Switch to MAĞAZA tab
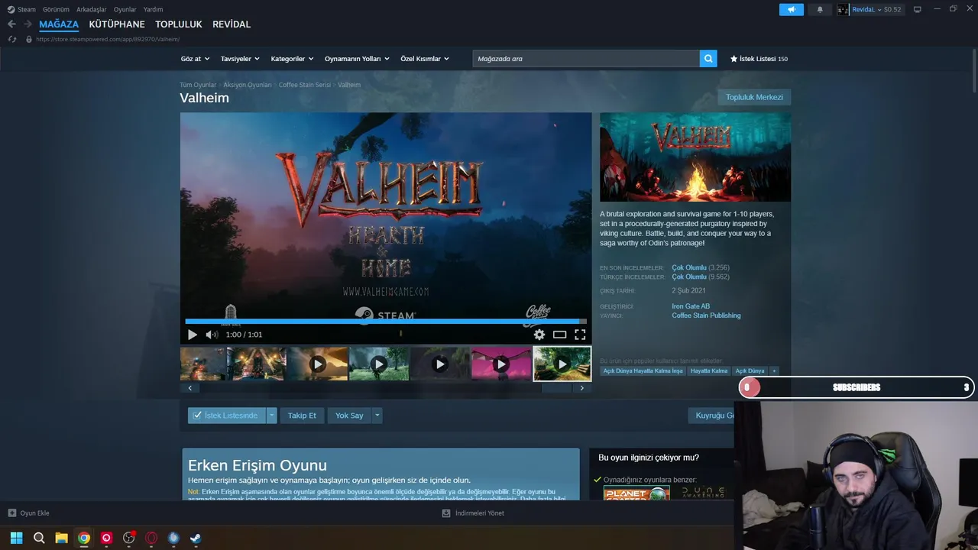 tap(59, 24)
